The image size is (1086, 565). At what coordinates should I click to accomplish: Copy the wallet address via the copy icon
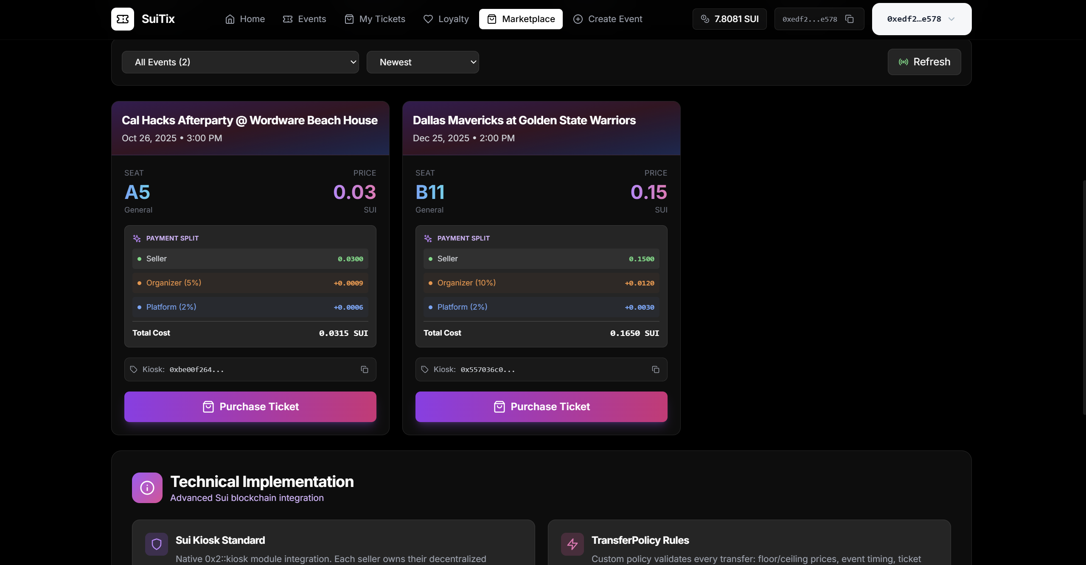pyautogui.click(x=849, y=19)
